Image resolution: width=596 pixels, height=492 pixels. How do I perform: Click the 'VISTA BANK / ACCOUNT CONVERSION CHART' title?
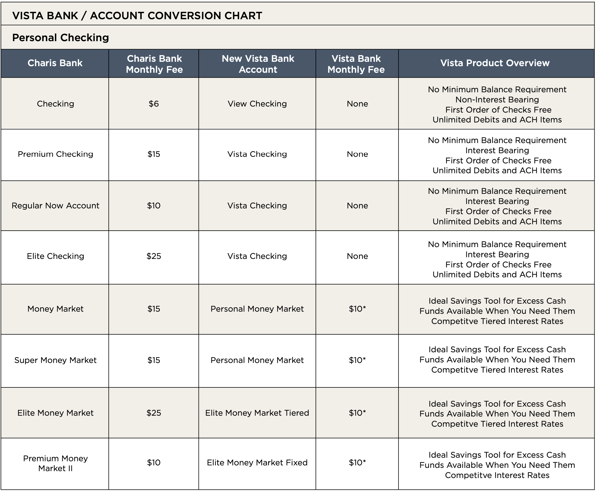(137, 16)
